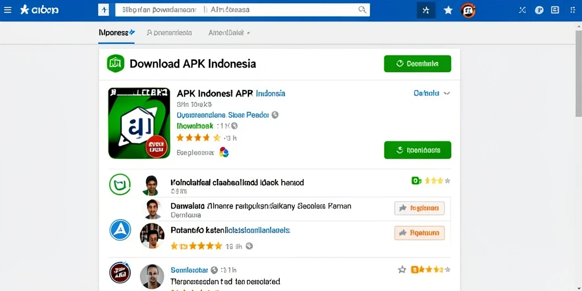The height and width of the screenshot is (291, 582).
Task: Open avatar next to 'Danwalata Alnanre'
Action: (x=152, y=209)
